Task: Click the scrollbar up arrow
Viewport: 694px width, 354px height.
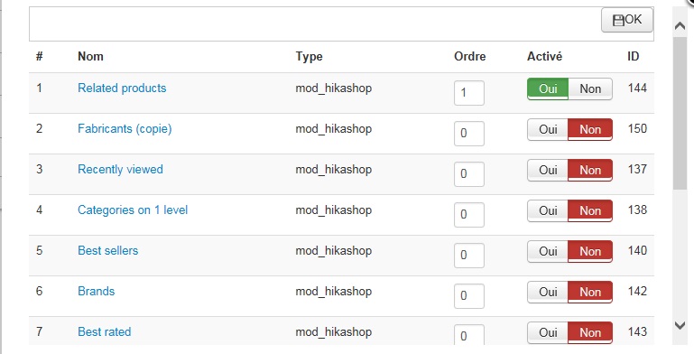Action: tap(680, 26)
